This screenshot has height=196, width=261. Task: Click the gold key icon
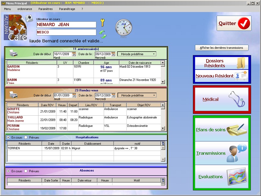[x=102, y=23]
